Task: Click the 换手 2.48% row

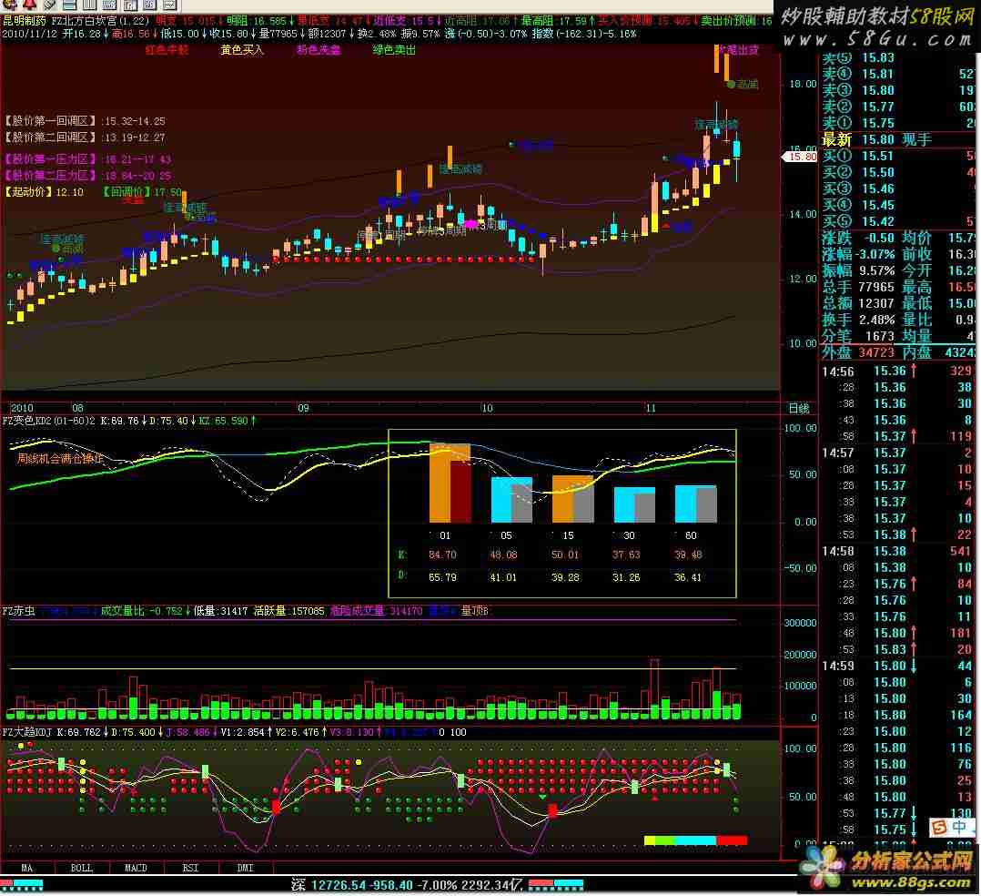Action: pyautogui.click(x=858, y=320)
